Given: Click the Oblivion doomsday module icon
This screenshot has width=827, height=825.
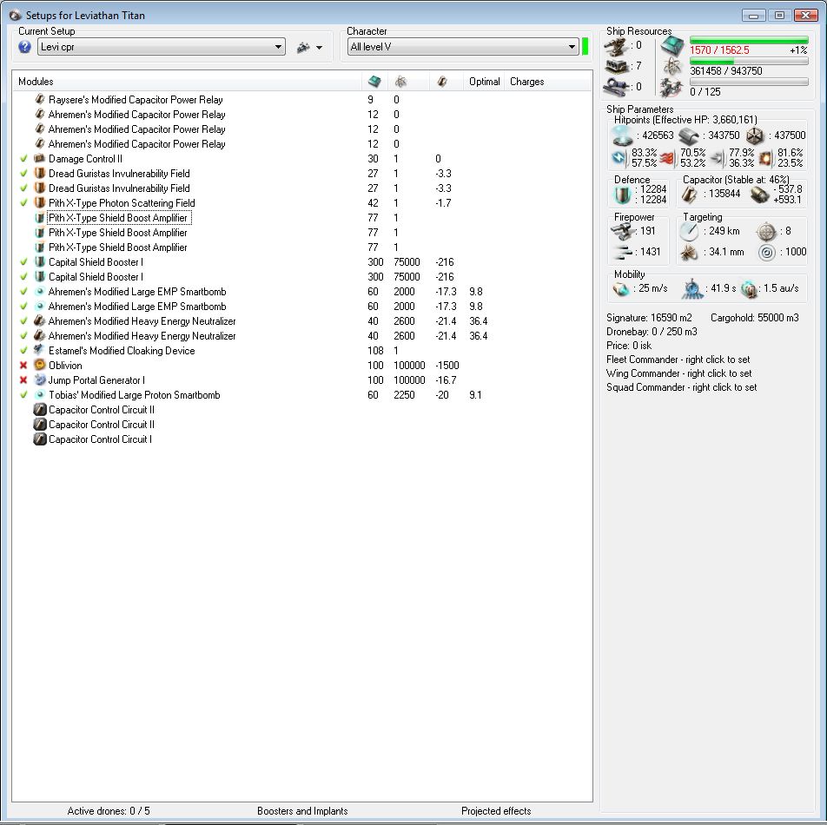Looking at the screenshot, I should pyautogui.click(x=40, y=365).
